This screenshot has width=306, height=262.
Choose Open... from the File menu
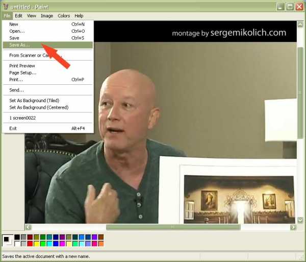click(48, 31)
